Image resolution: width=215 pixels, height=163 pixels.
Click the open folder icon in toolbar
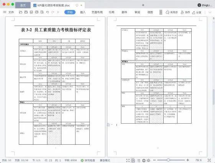pos(21,12)
